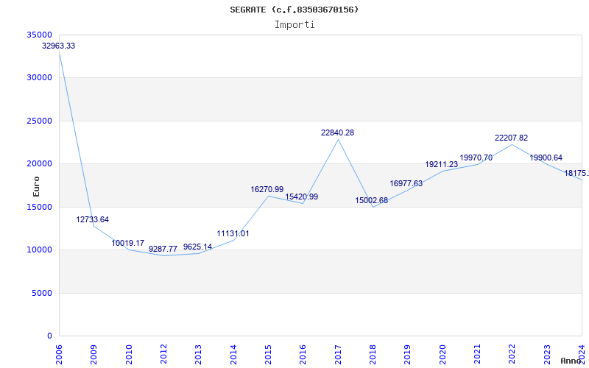This screenshot has height=368, width=589.
Task: Select the 19970.70 data label
Action: click(476, 158)
